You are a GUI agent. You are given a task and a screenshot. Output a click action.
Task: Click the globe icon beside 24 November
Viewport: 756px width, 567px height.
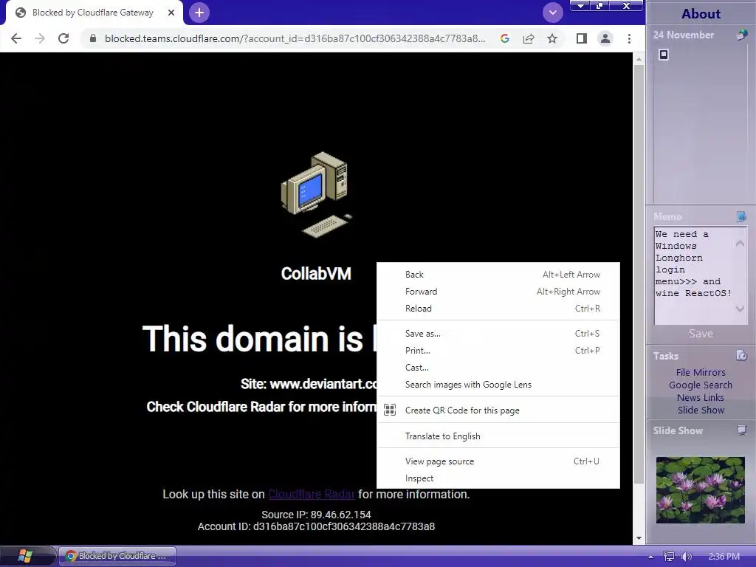741,35
